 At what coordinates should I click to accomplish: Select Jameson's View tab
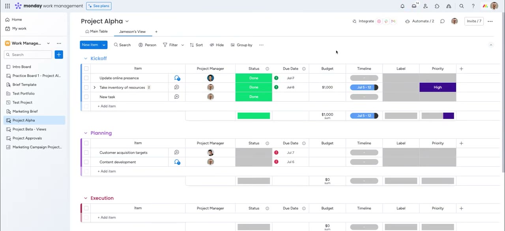pyautogui.click(x=132, y=32)
